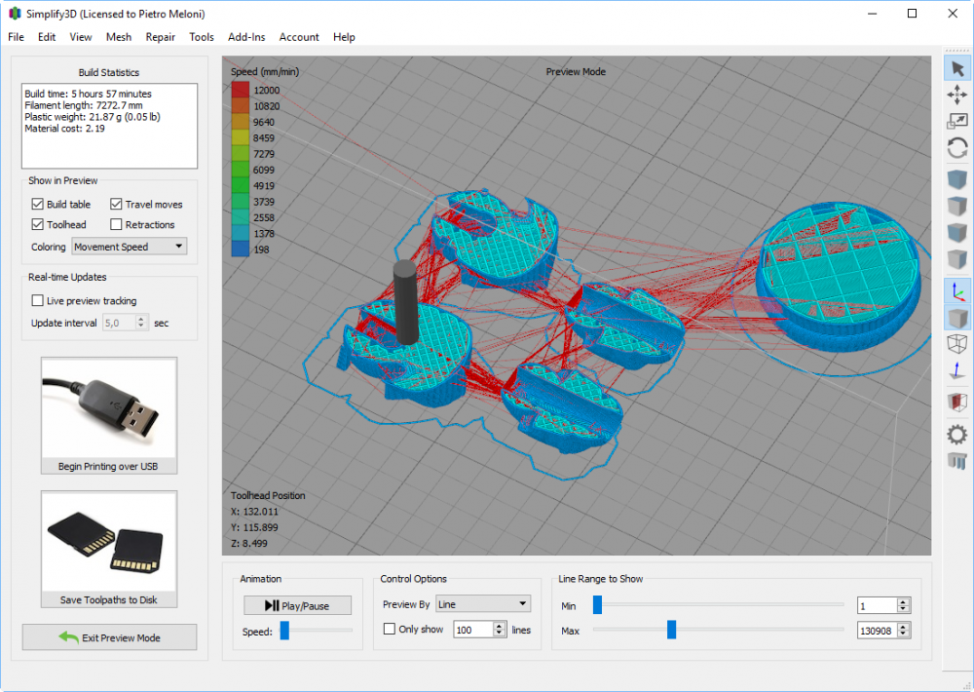The height and width of the screenshot is (692, 974).
Task: Open the Coloring dropdown
Action: point(130,248)
